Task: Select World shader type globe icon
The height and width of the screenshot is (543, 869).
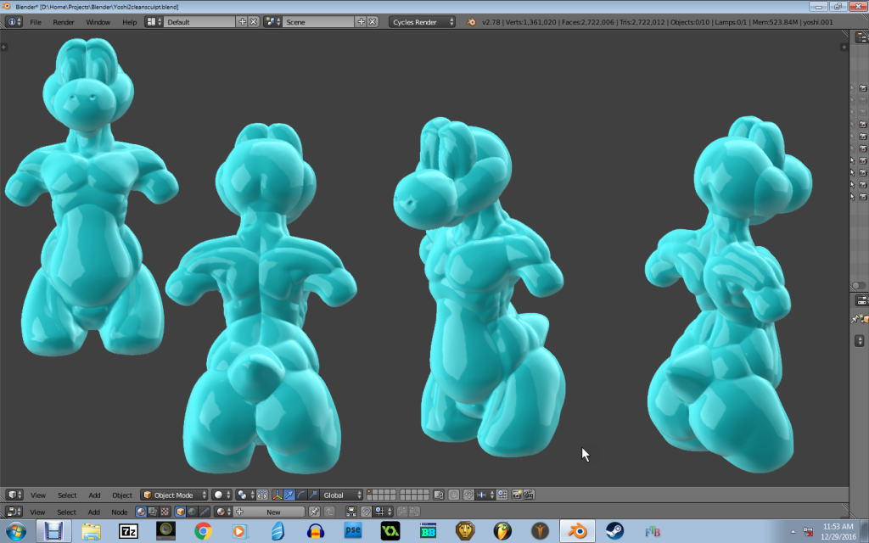Action: (192, 512)
